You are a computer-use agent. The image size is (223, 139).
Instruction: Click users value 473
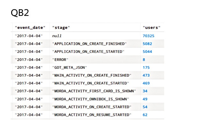click(x=146, y=75)
